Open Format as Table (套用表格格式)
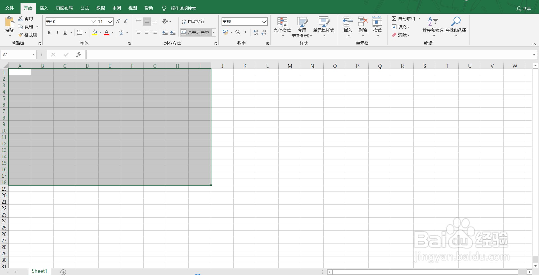Image resolution: width=539 pixels, height=275 pixels. [302, 27]
